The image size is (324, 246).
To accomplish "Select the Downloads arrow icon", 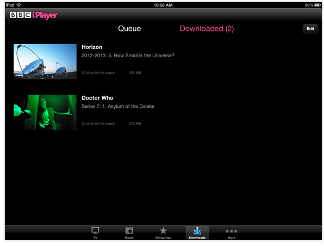I will point(197,230).
